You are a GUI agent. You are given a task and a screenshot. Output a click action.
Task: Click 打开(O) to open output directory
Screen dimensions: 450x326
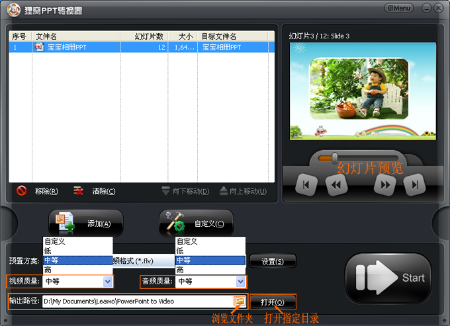tap(273, 302)
